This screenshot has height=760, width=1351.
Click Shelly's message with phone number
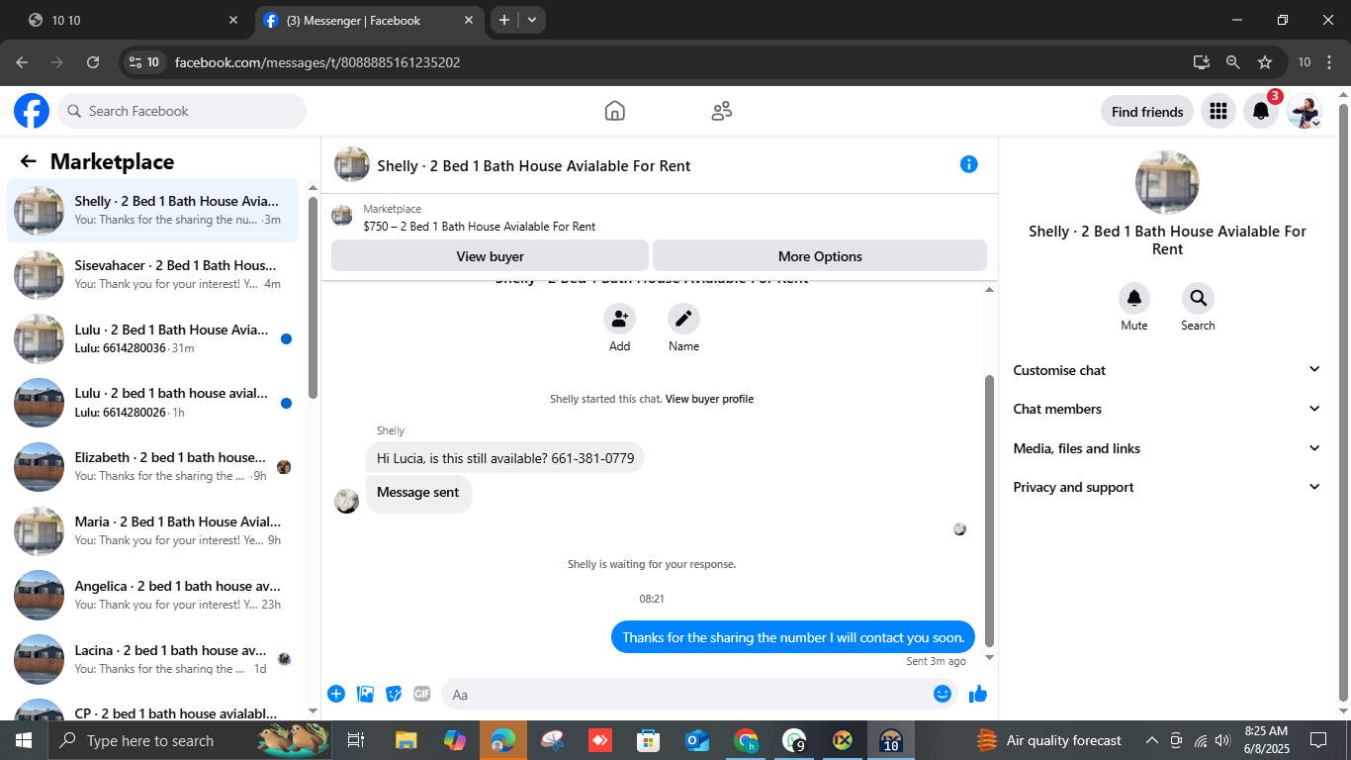coord(505,458)
